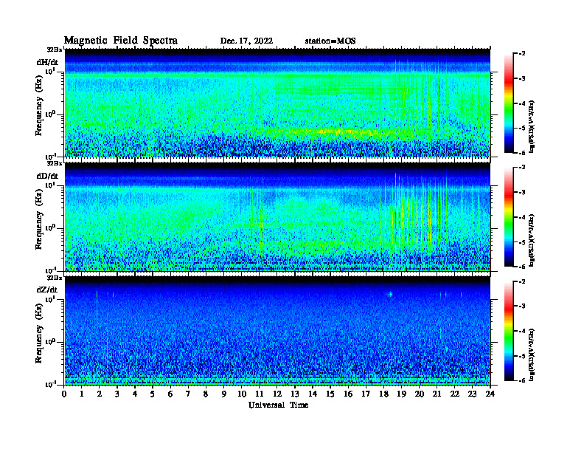The height and width of the screenshot is (452, 584).
Task: Click the "14" hour tick label
Action: click(313, 394)
